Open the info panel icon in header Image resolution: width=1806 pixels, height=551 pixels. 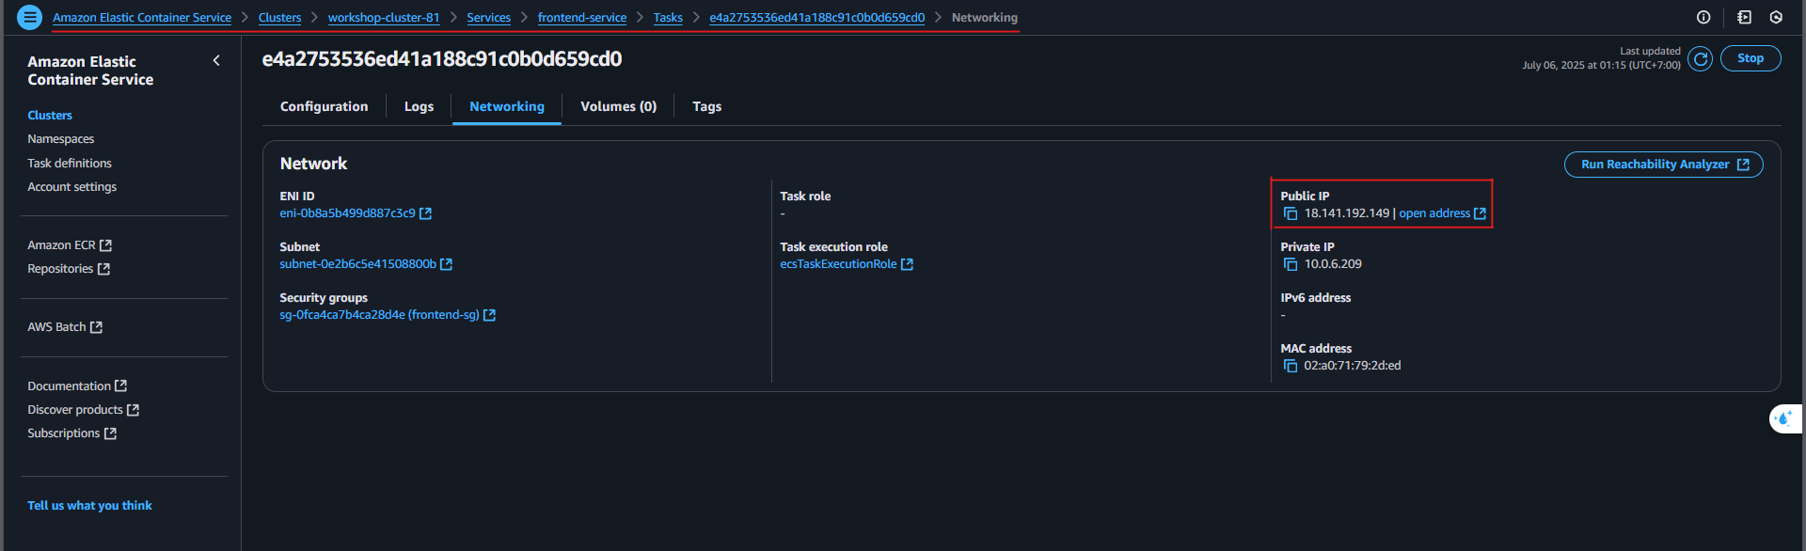click(x=1703, y=17)
